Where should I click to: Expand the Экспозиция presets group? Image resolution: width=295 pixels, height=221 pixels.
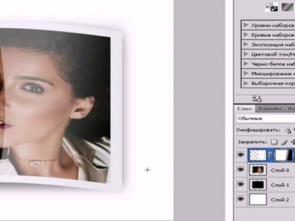click(x=246, y=44)
